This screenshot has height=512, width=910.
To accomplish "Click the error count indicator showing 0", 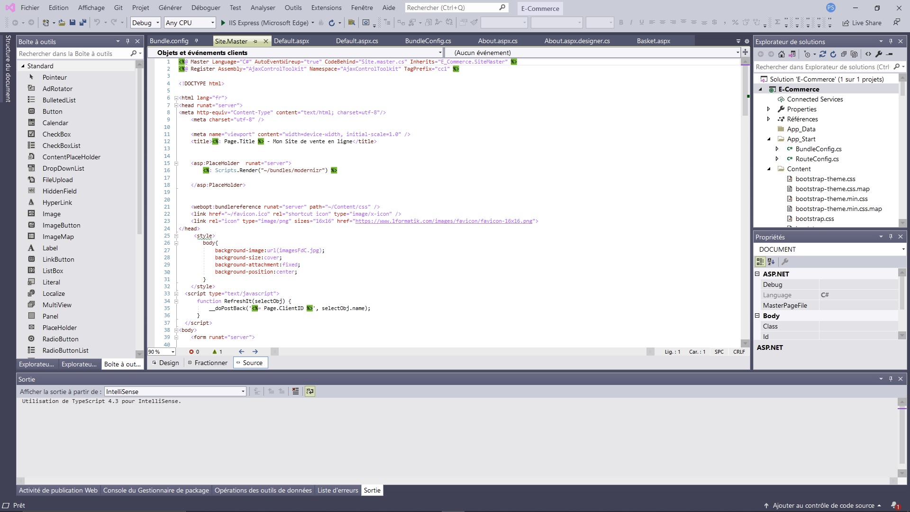I will 194,352.
